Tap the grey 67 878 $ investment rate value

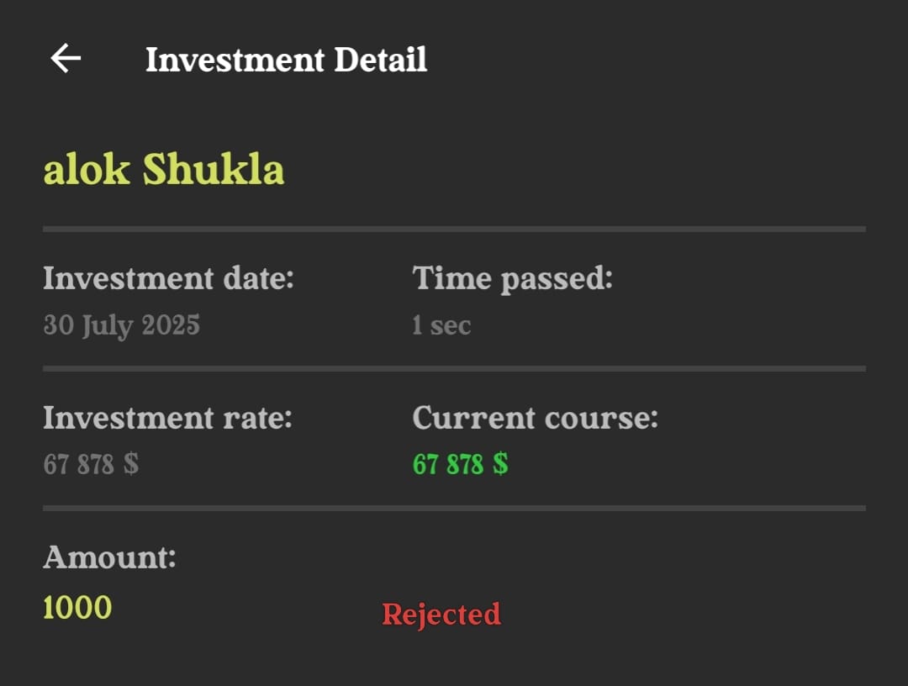click(x=91, y=463)
